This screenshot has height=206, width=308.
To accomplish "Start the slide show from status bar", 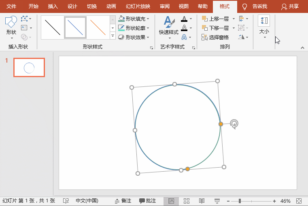I will [217, 201].
